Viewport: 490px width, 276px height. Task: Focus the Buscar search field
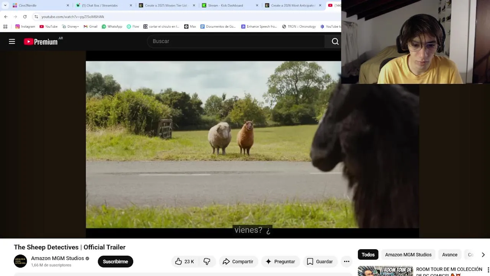click(236, 41)
